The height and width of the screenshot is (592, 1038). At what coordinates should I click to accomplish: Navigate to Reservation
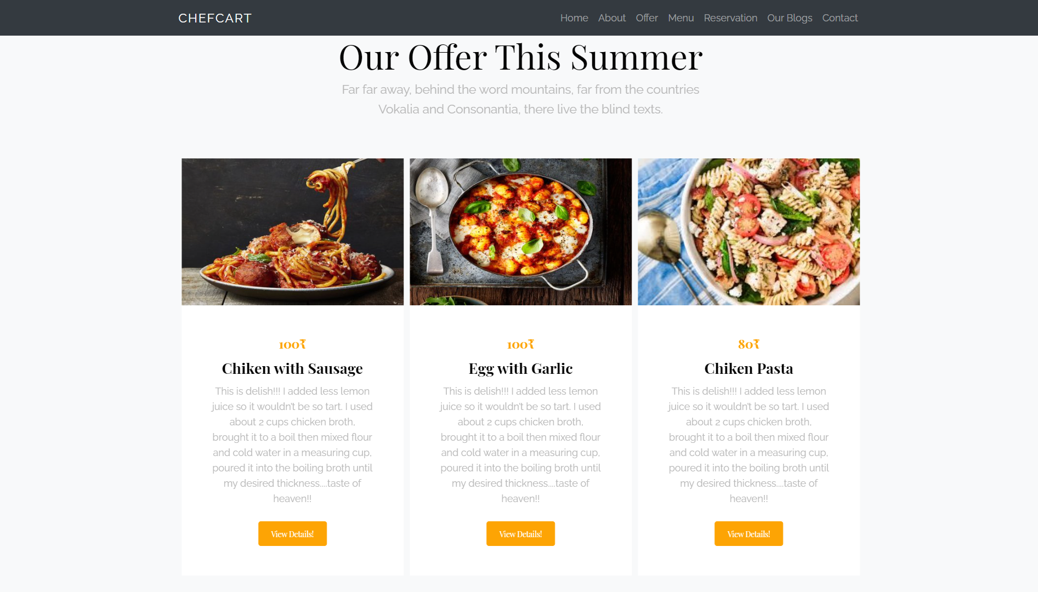[730, 18]
